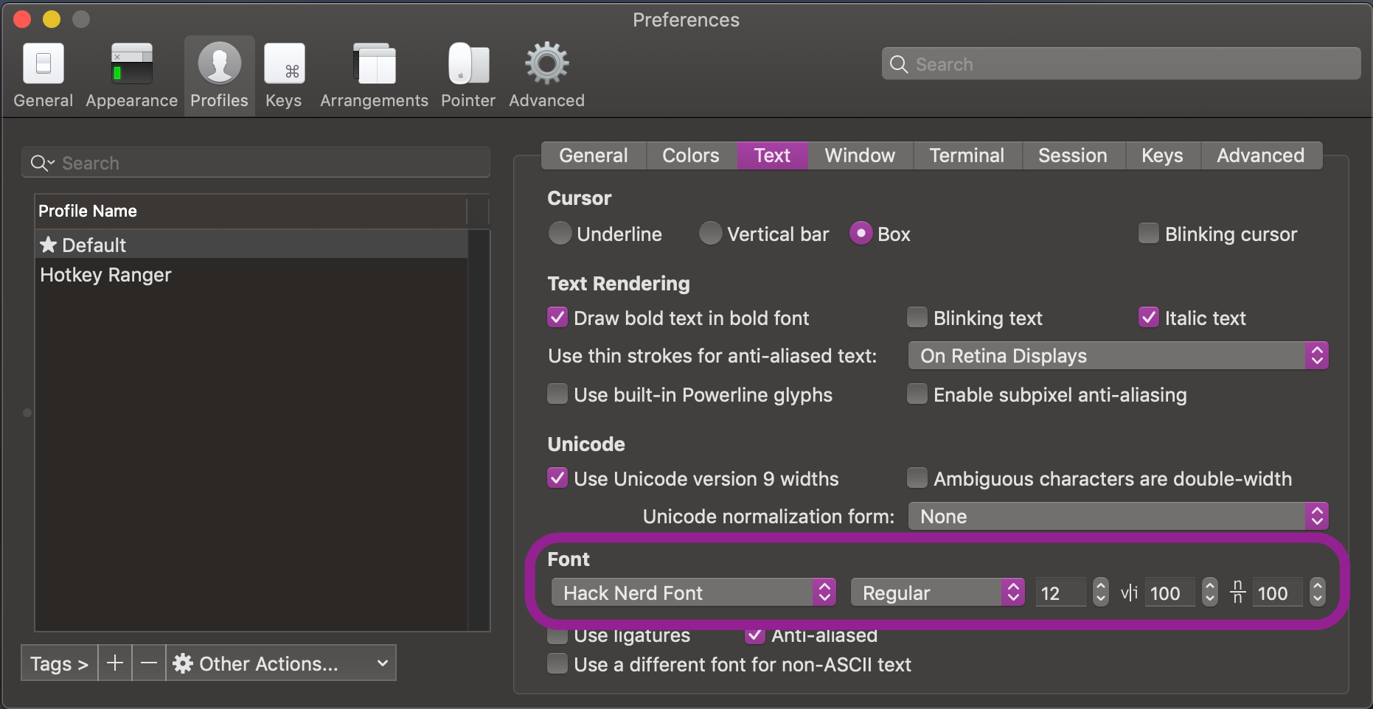Image resolution: width=1373 pixels, height=709 pixels.
Task: Select the Hotkey Ranger profile
Action: point(251,275)
